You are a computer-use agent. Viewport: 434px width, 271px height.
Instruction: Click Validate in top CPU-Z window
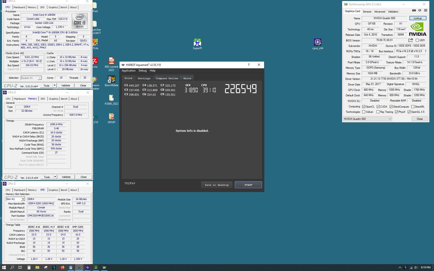click(x=66, y=86)
